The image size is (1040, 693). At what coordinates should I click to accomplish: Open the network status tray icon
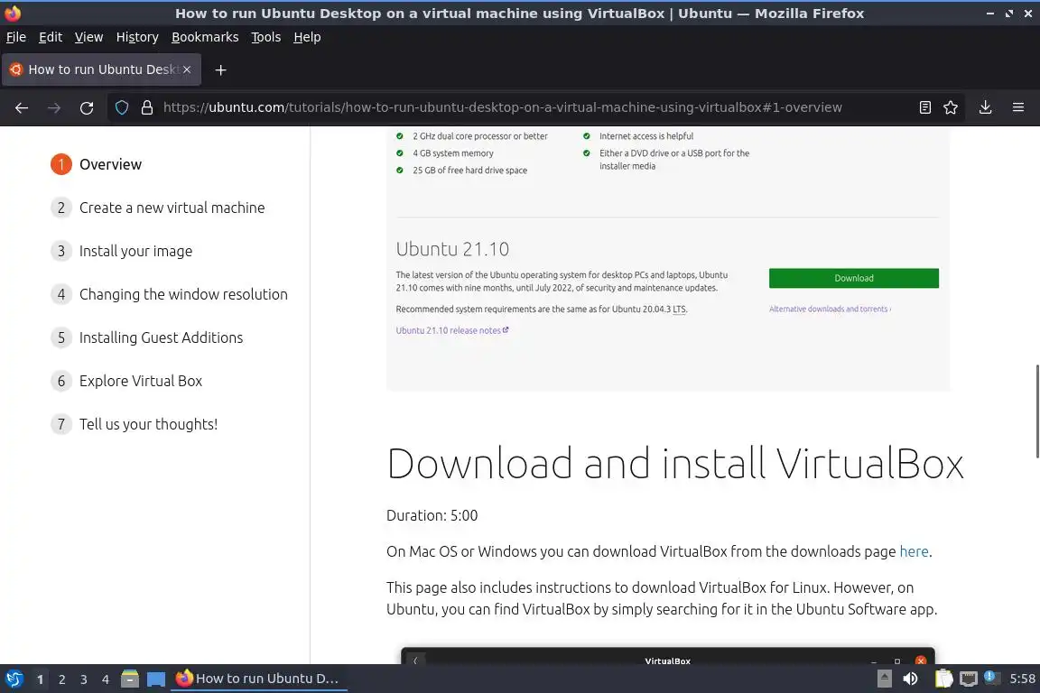click(969, 679)
